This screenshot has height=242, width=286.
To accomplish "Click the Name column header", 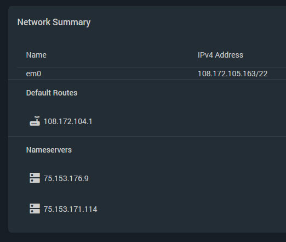I will point(36,55).
